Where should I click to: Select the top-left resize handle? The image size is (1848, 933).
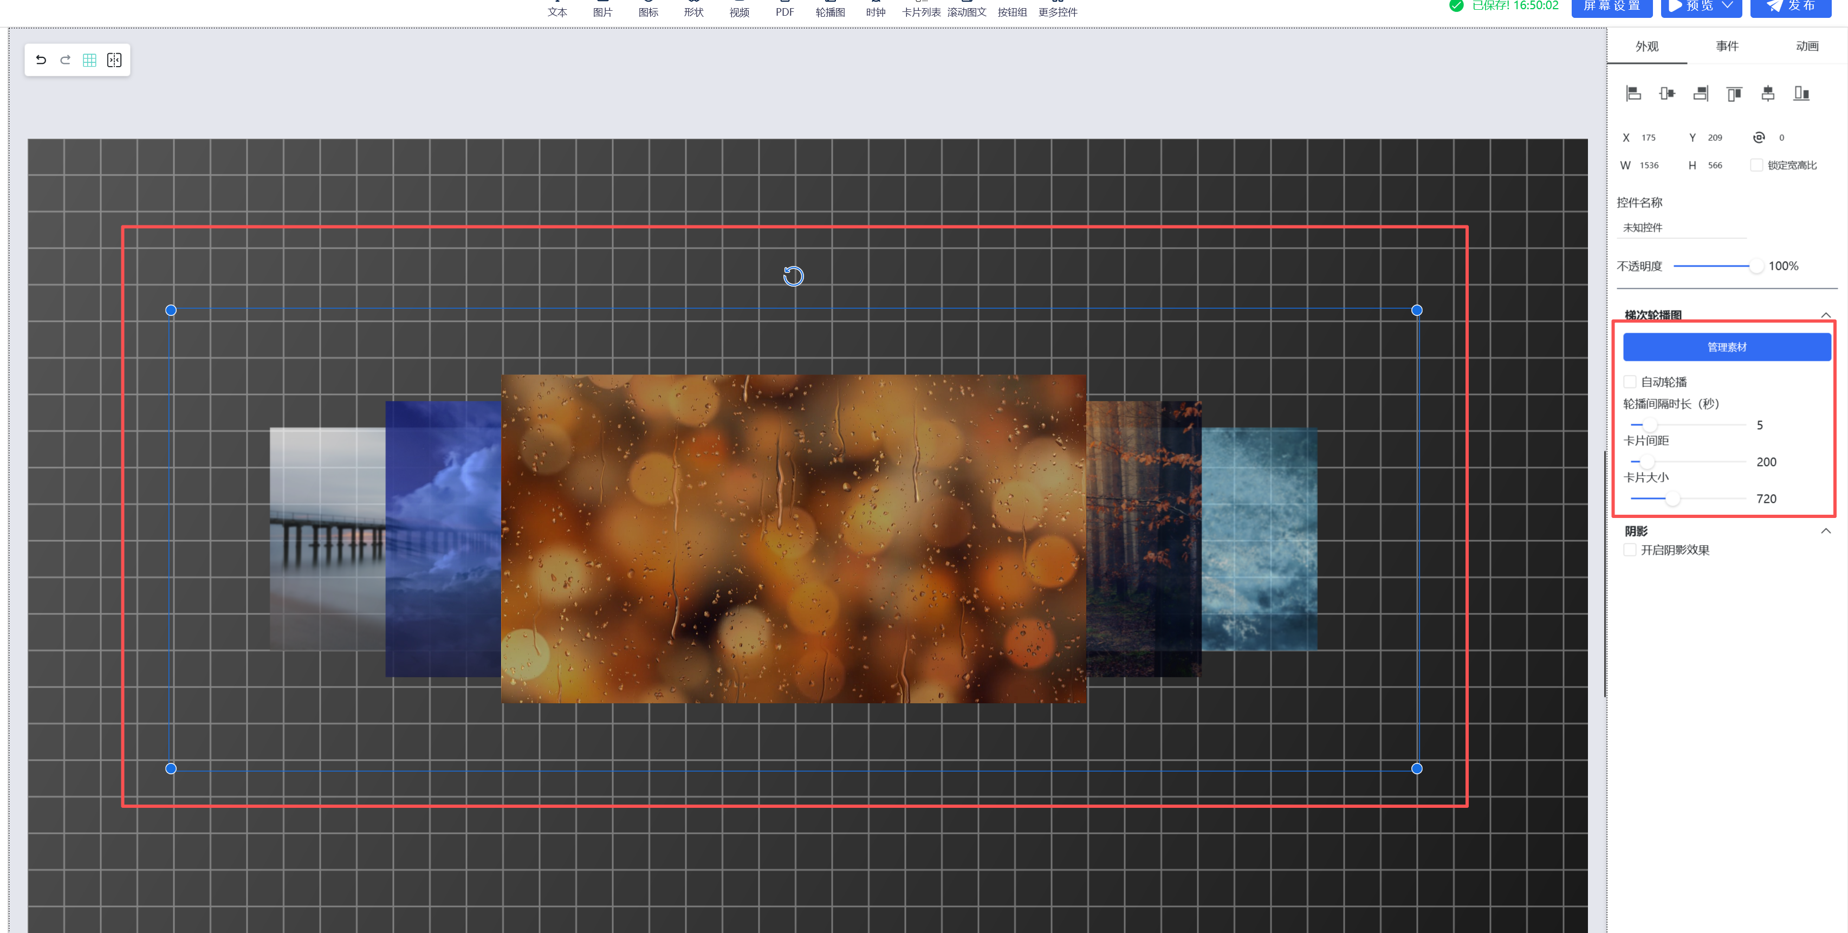point(171,310)
